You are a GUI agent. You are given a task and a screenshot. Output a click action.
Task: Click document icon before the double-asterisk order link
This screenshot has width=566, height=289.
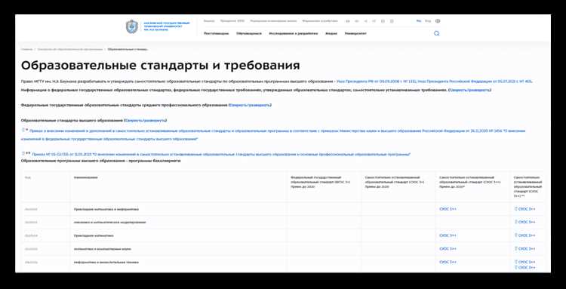click(23, 153)
